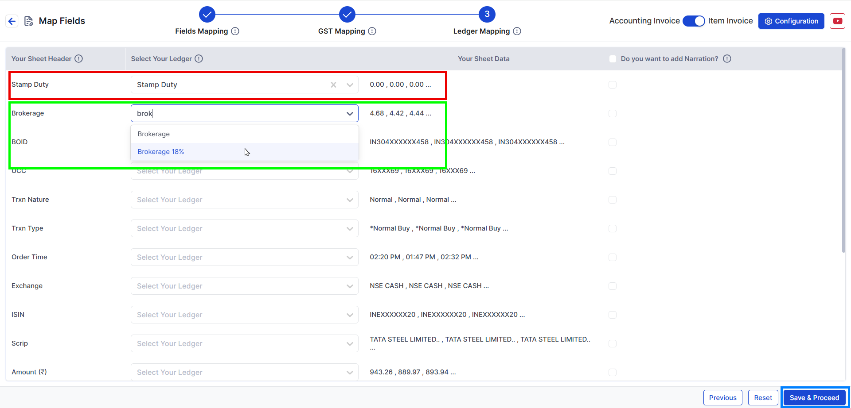The height and width of the screenshot is (408, 851).
Task: Click info icon beside GST Mapping
Action: tap(372, 31)
